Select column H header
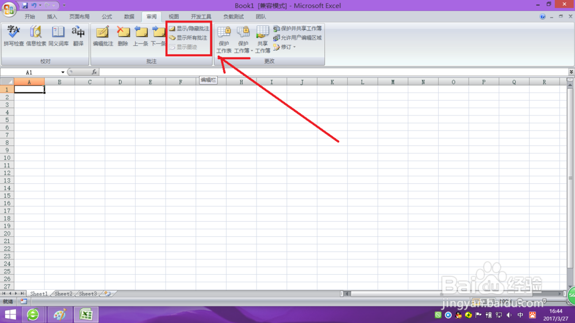575x323 pixels. (x=241, y=82)
